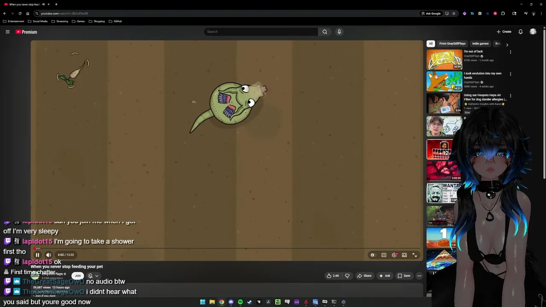Dislike the video
This screenshot has width=546, height=307.
click(x=347, y=276)
